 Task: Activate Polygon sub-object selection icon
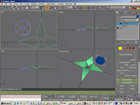click(x=130, y=48)
